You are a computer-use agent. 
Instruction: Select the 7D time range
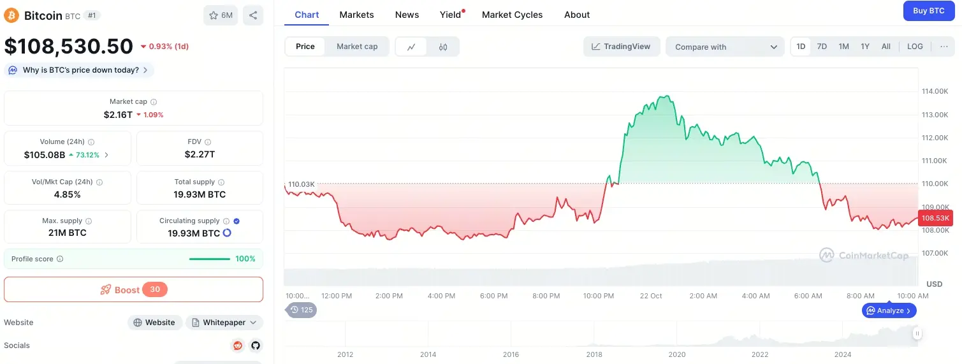pyautogui.click(x=822, y=47)
